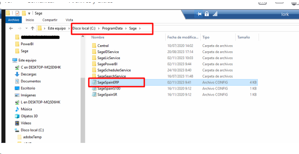Click 'Sage' breadcrumb in address bar
Screen dimensions: 299x154
[x=133, y=28]
